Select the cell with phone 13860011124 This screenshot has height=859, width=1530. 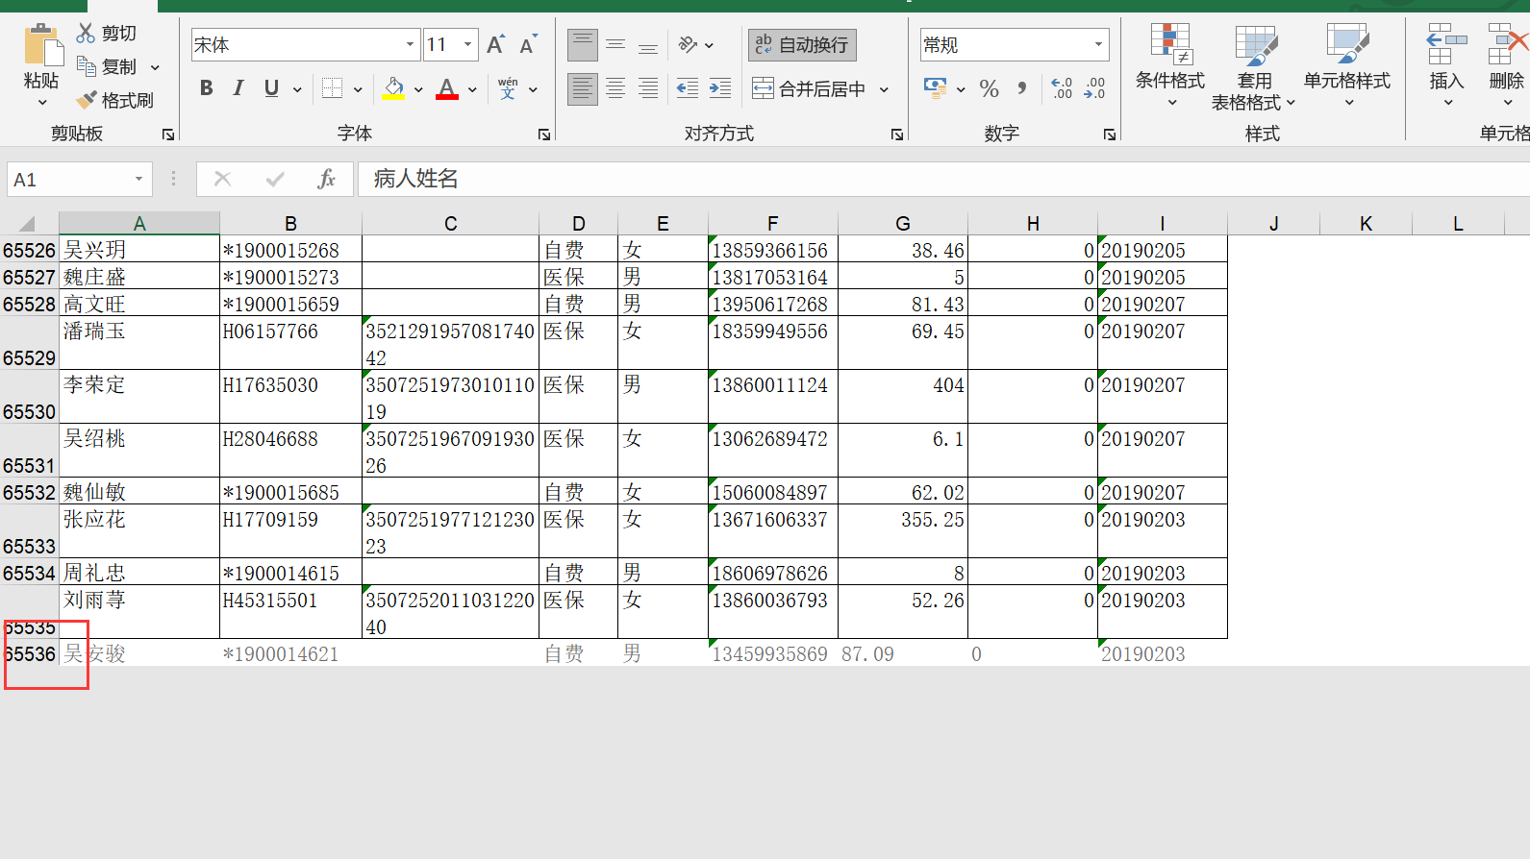773,398
